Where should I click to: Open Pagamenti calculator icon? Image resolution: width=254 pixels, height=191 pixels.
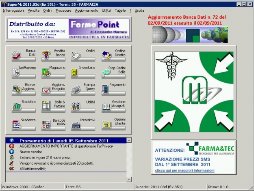click(105, 89)
